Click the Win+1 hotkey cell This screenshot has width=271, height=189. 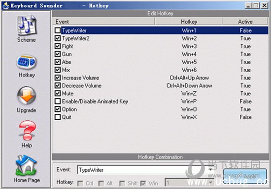click(189, 30)
